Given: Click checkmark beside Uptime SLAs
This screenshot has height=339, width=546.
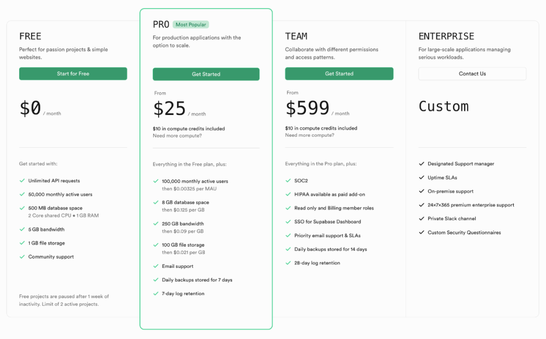Looking at the screenshot, I should pyautogui.click(x=422, y=178).
